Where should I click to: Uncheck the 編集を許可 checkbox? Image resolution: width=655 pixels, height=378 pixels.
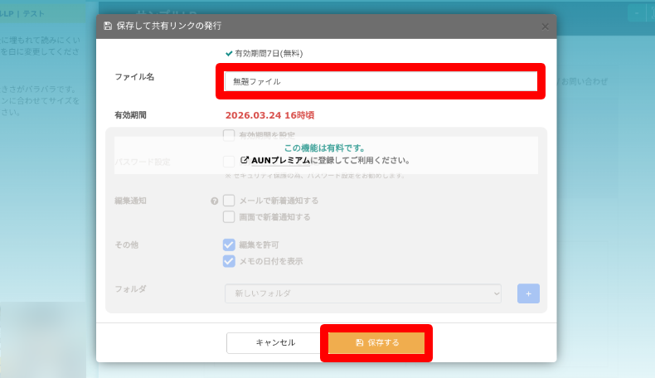point(229,245)
